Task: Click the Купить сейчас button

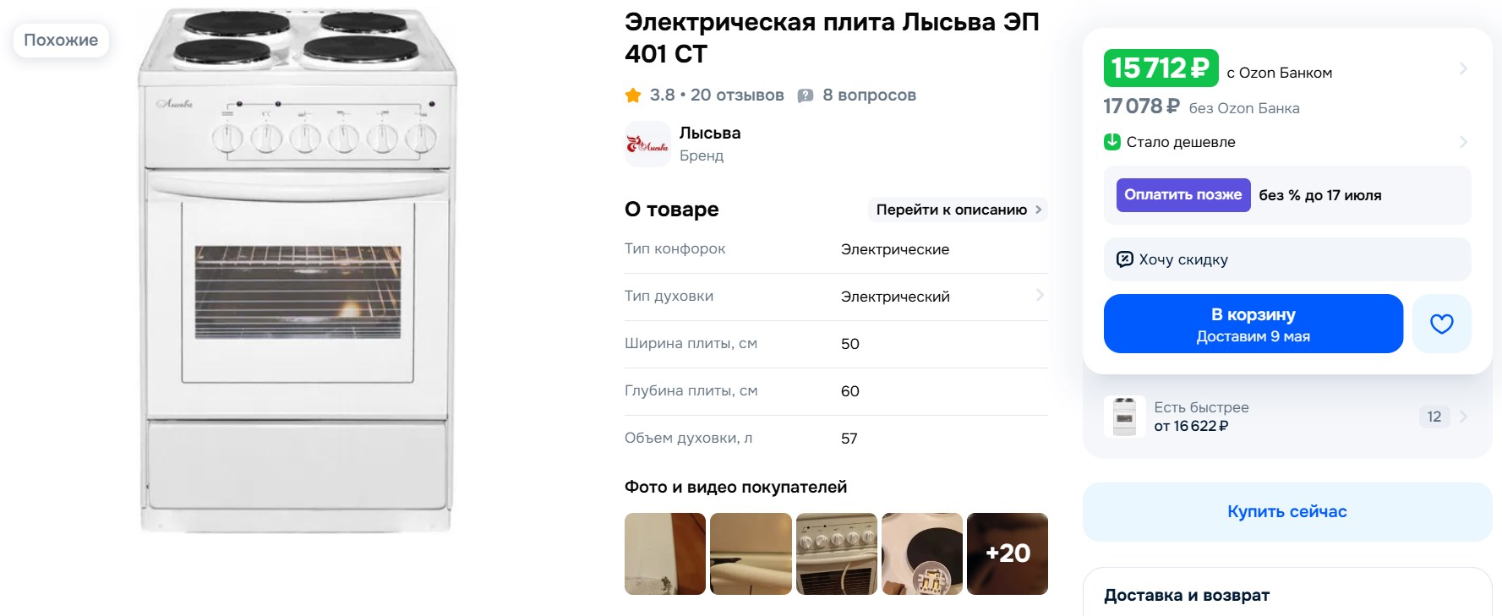Action: tap(1287, 512)
